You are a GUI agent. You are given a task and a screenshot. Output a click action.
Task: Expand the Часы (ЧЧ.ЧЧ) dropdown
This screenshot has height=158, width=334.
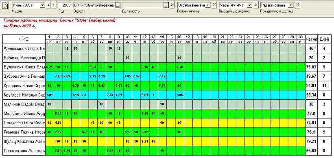click(250, 5)
